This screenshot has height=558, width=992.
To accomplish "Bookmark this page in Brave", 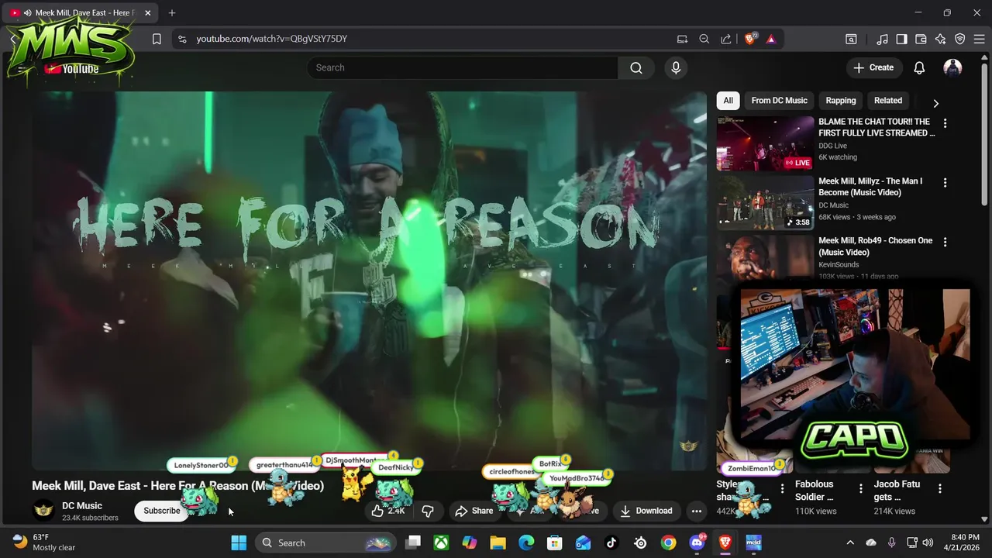I will (157, 39).
